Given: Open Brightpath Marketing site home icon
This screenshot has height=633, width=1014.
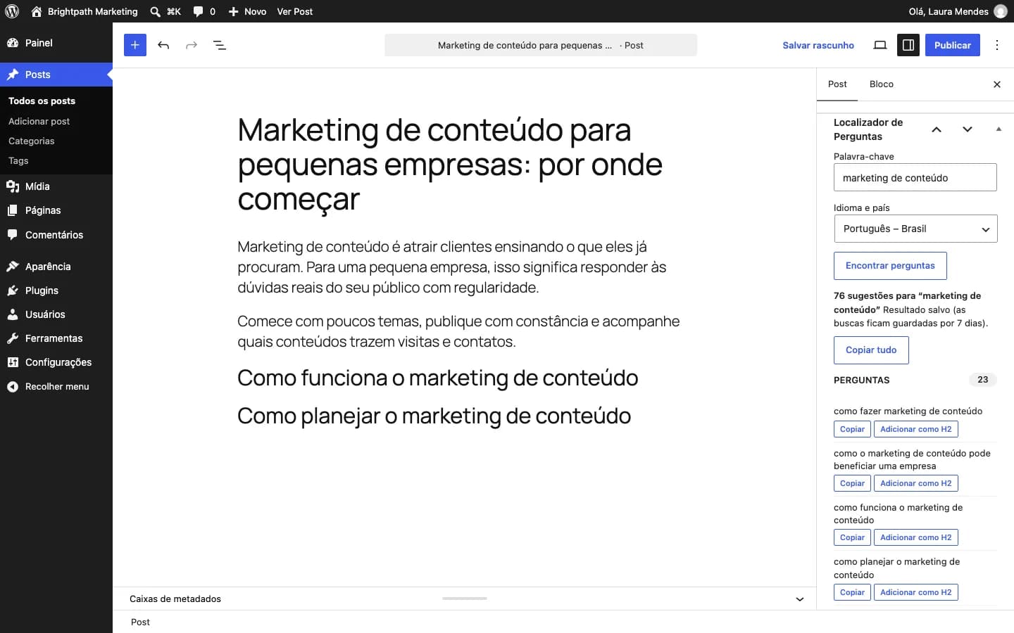Looking at the screenshot, I should [37, 11].
